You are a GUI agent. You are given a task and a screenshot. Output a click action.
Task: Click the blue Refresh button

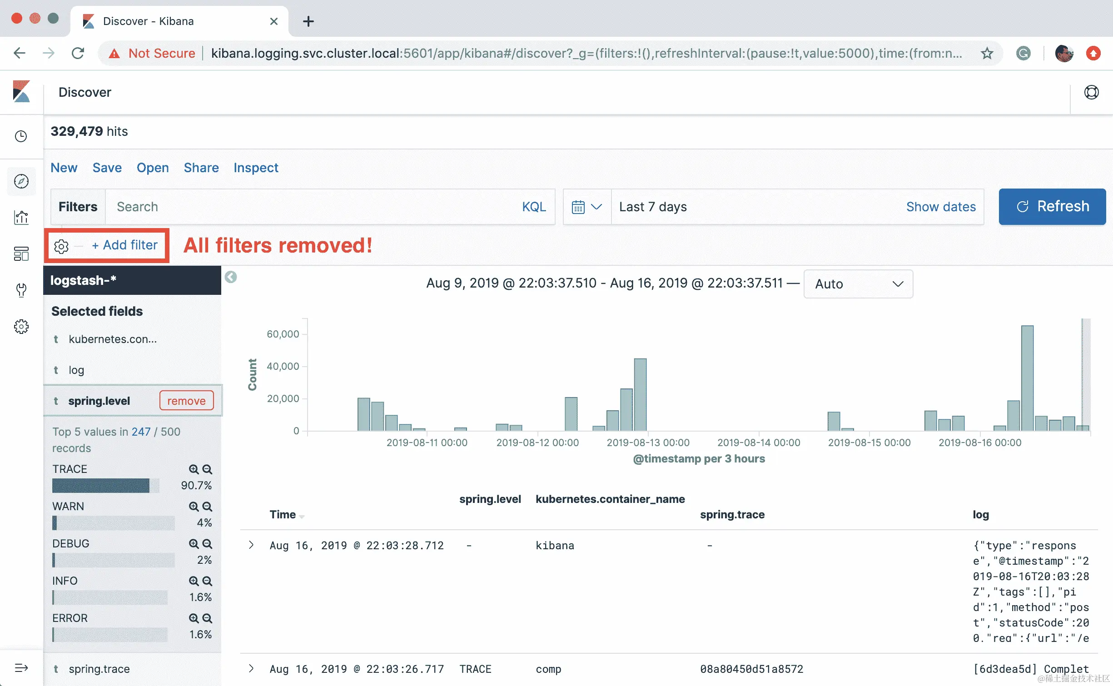[1052, 207]
